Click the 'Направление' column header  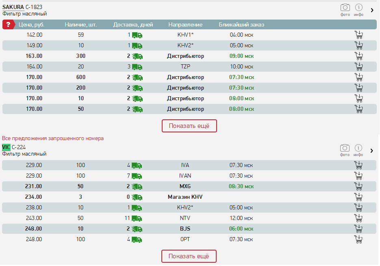[x=185, y=25]
